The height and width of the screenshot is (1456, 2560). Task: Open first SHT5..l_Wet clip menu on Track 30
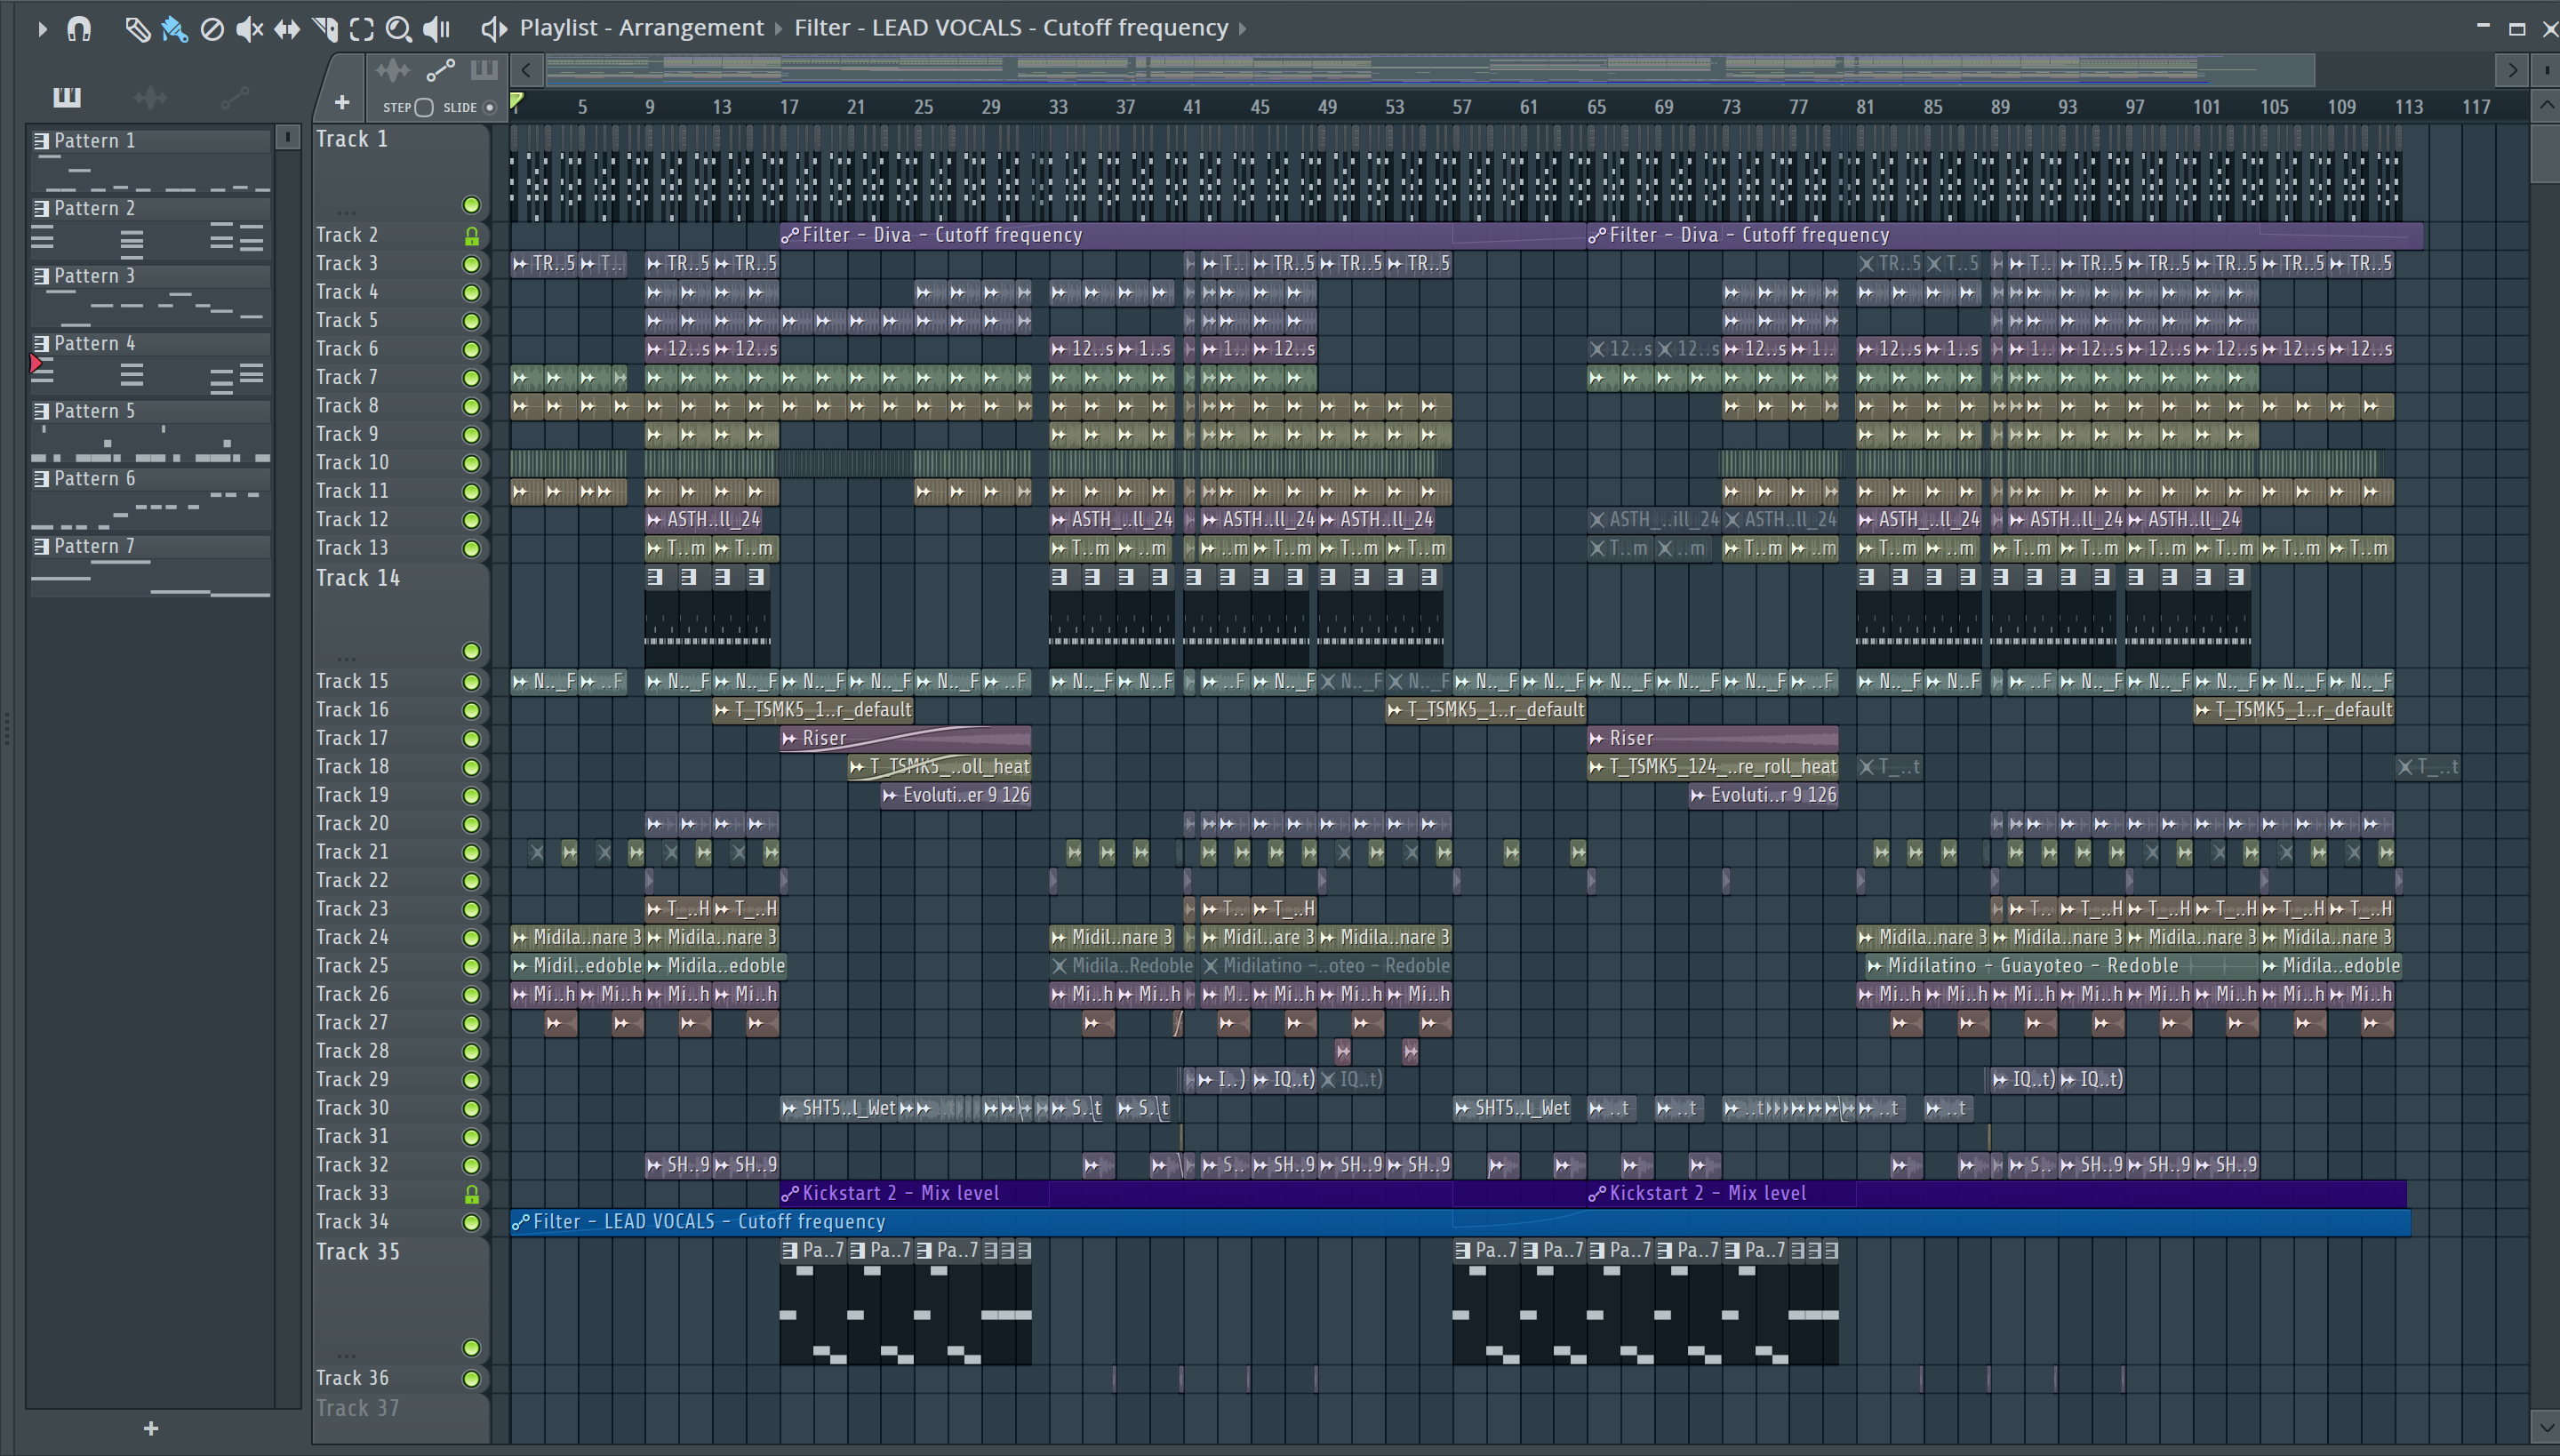pyautogui.click(x=790, y=1108)
